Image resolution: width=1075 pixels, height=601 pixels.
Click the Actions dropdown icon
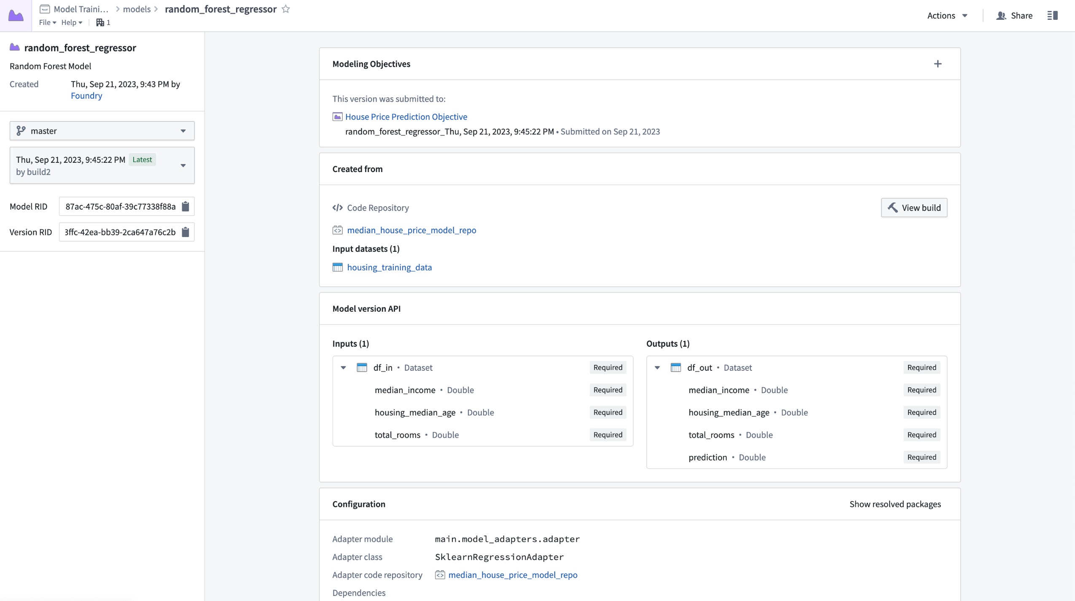tap(966, 15)
